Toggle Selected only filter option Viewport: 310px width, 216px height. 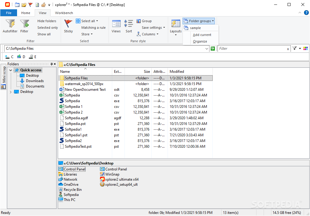[48, 28]
